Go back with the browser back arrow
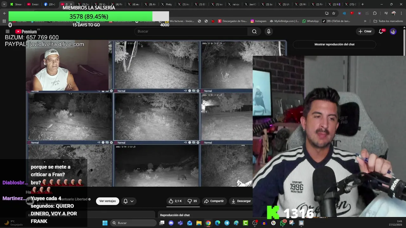Image resolution: width=406 pixels, height=228 pixels. 4,13
